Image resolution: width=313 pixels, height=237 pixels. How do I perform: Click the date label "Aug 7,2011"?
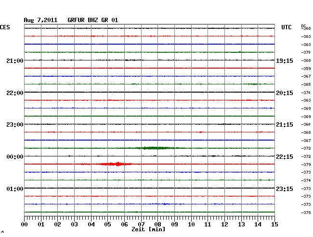click(40, 20)
